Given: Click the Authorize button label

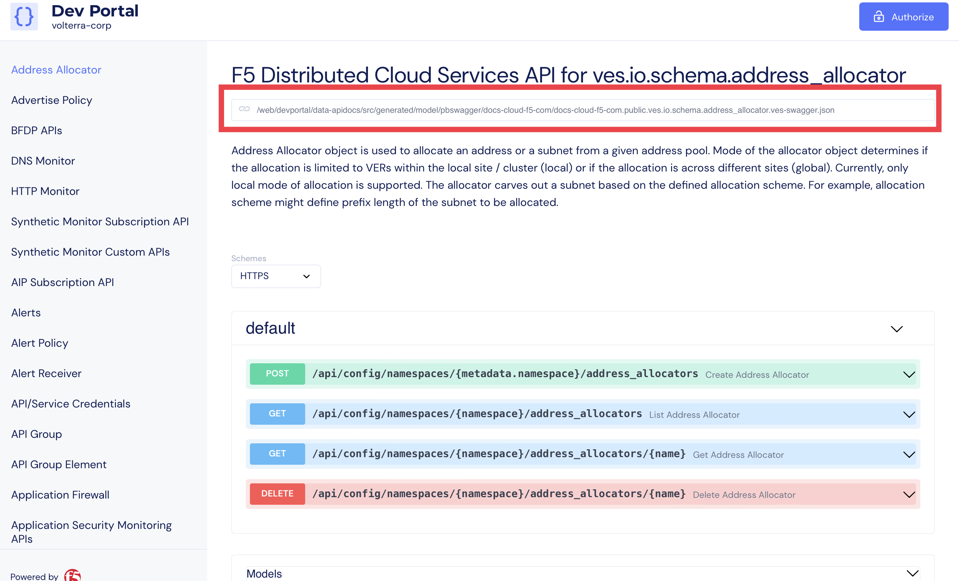Looking at the screenshot, I should coord(912,17).
